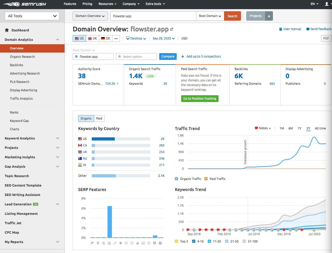Open the Pricing page
Image resolution: width=332 pixels, height=253 pixels.
(x=87, y=4)
